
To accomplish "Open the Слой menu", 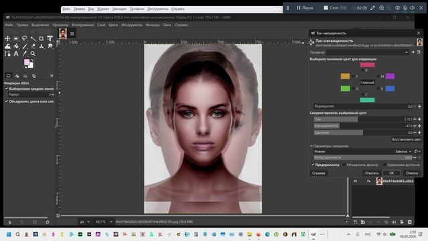I will click(101, 25).
